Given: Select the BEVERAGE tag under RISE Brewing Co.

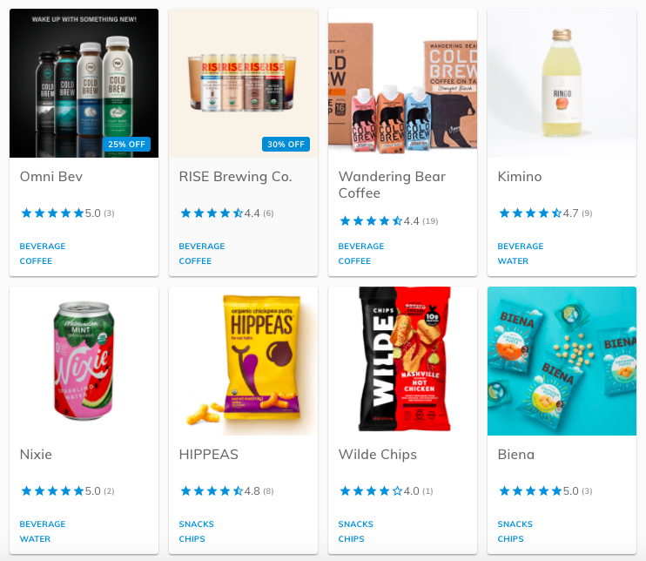Looking at the screenshot, I should pos(202,246).
